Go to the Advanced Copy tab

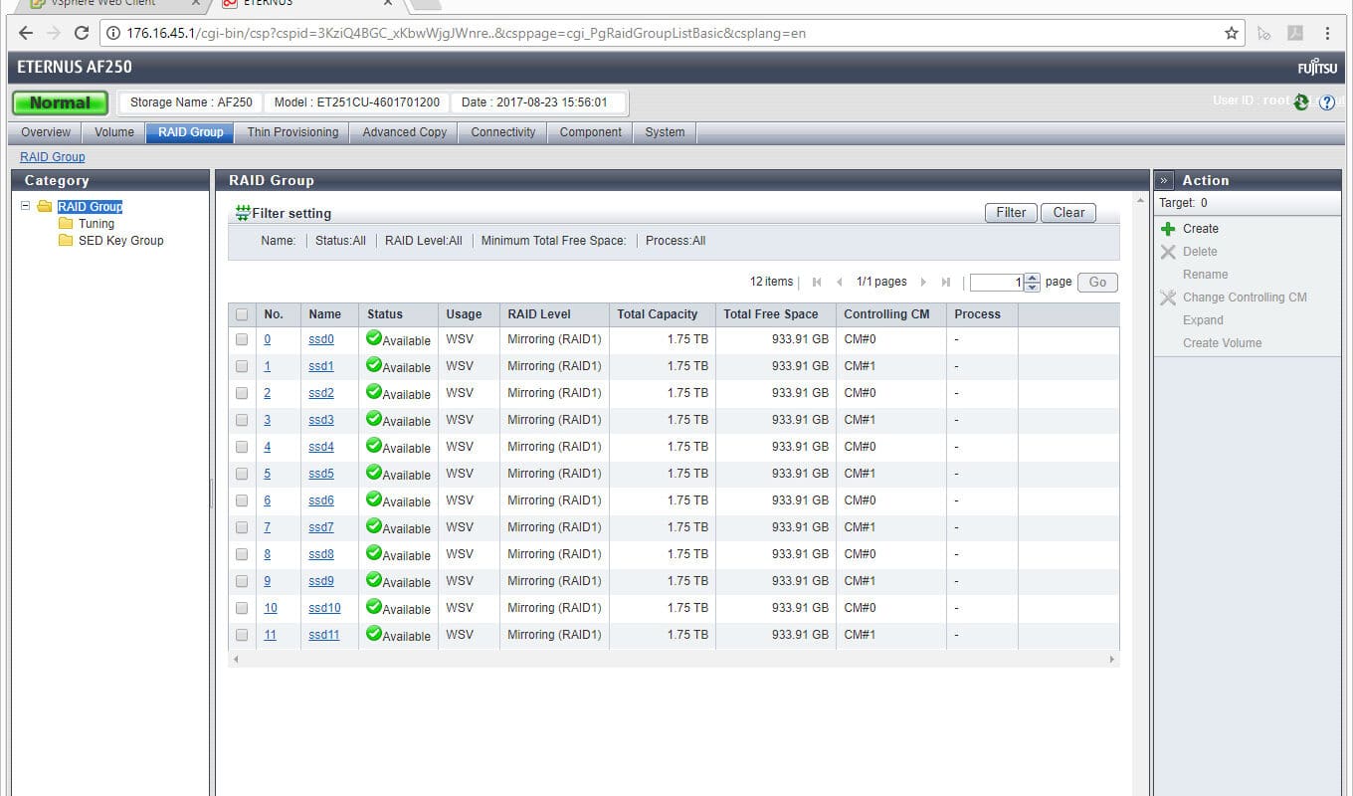tap(404, 132)
